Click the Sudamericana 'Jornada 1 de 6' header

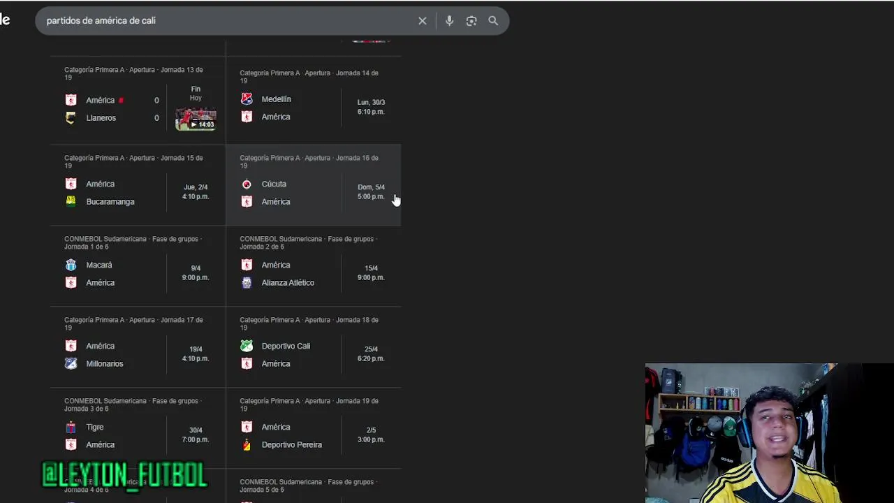click(133, 242)
